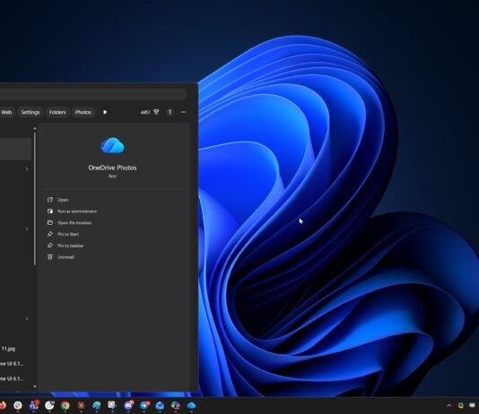The image size is (479, 414).
Task: Click the results list scrollbar up arrow
Action: click(x=34, y=128)
